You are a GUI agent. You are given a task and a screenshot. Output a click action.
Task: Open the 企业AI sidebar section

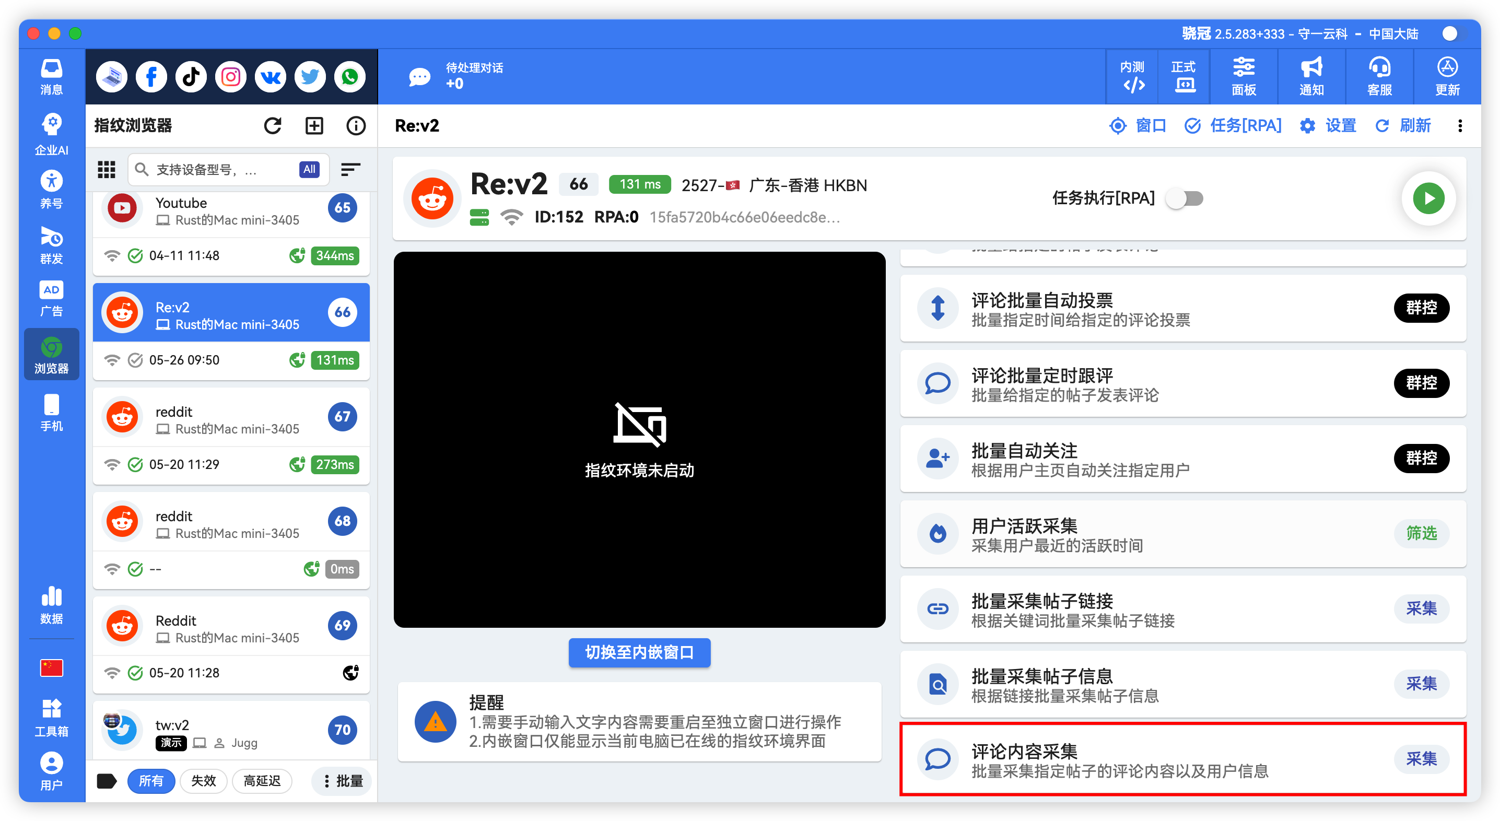pyautogui.click(x=51, y=135)
